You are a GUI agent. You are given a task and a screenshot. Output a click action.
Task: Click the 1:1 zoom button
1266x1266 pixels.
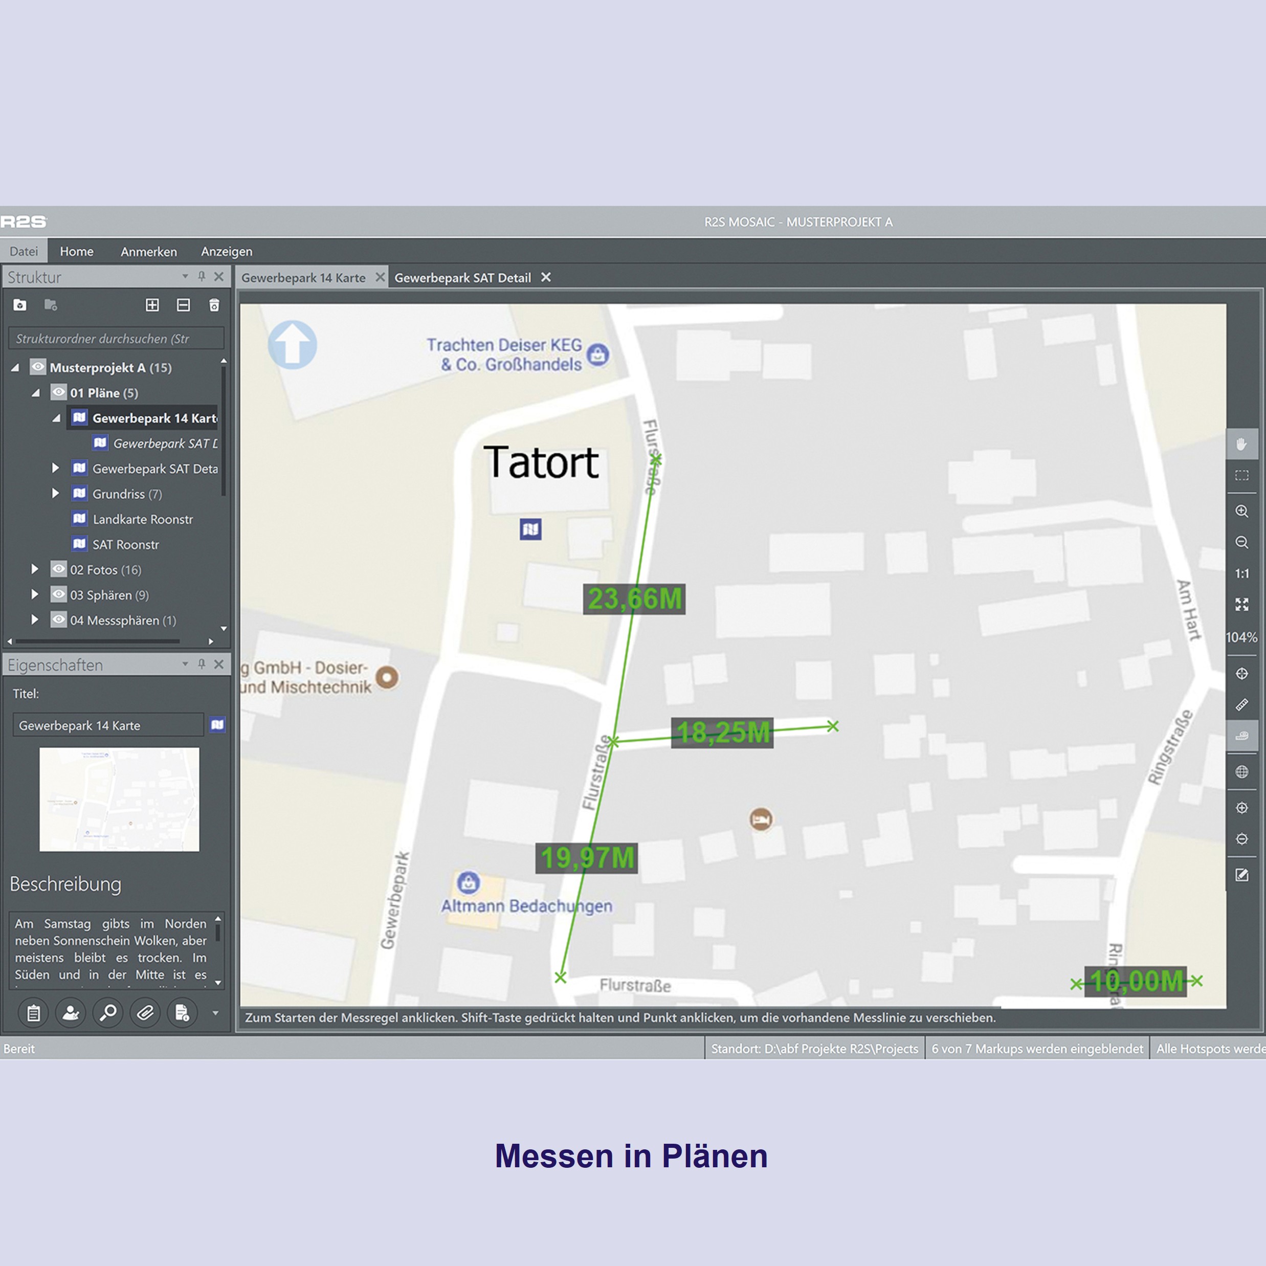(x=1241, y=573)
